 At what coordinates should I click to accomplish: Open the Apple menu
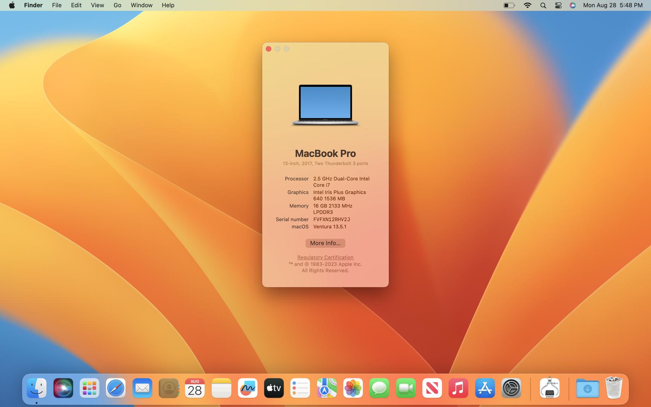pyautogui.click(x=12, y=5)
